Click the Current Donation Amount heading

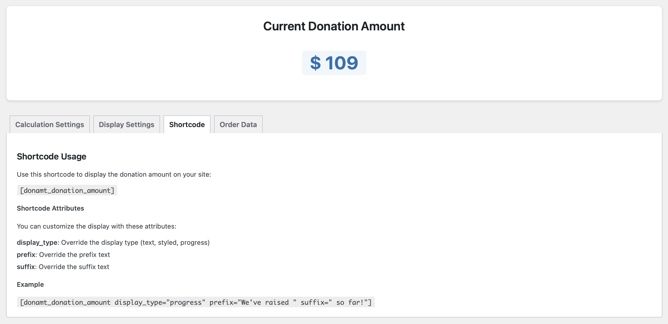coord(334,26)
